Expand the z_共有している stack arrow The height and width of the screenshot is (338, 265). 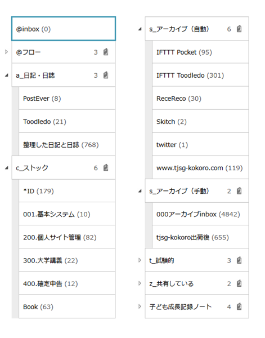[x=140, y=283]
